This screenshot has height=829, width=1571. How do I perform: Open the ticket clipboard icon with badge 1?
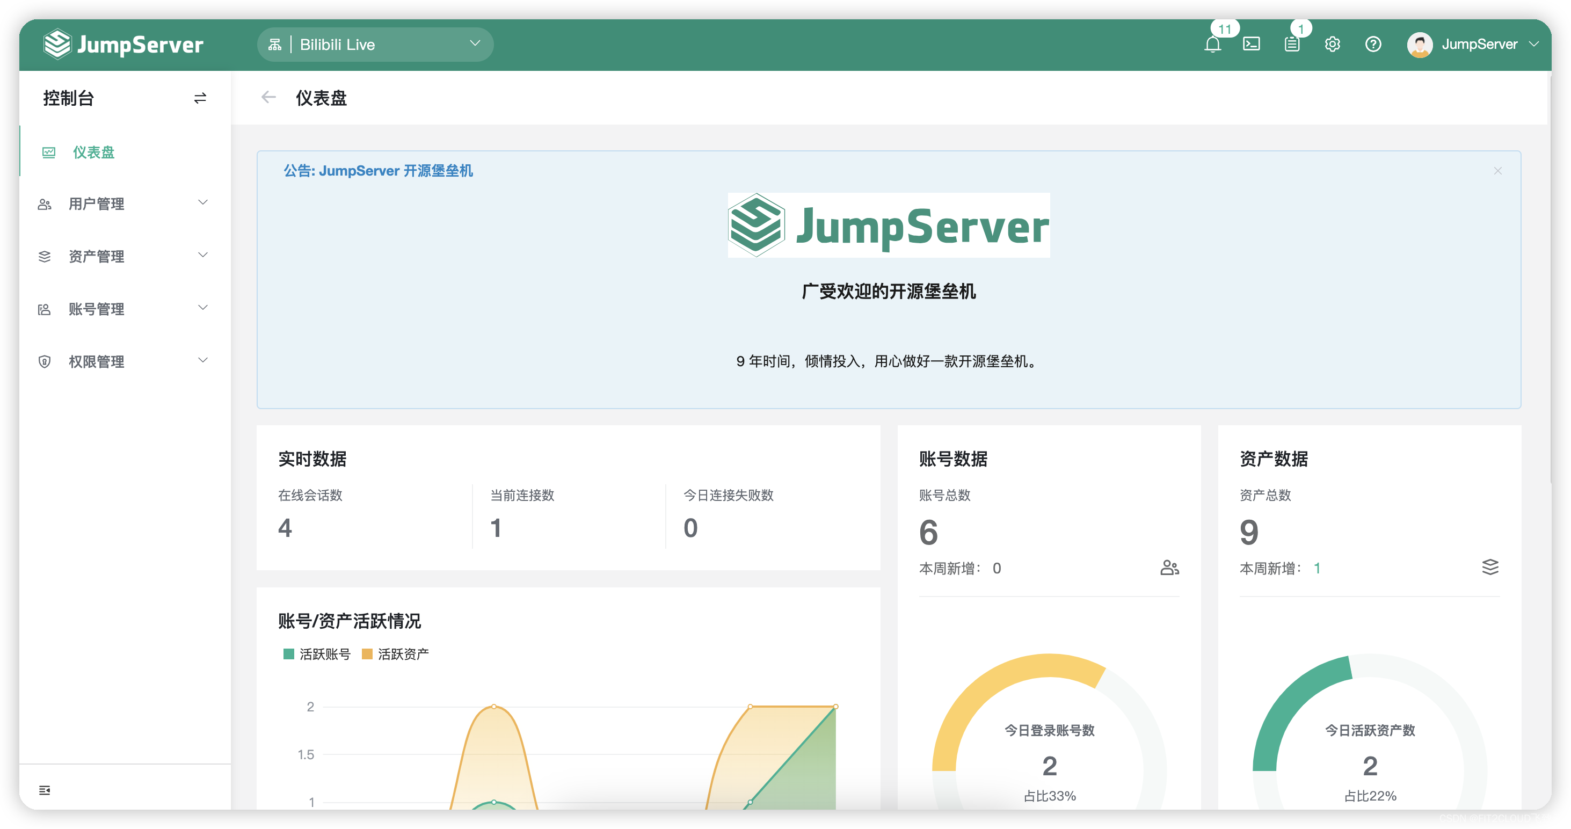[1292, 44]
